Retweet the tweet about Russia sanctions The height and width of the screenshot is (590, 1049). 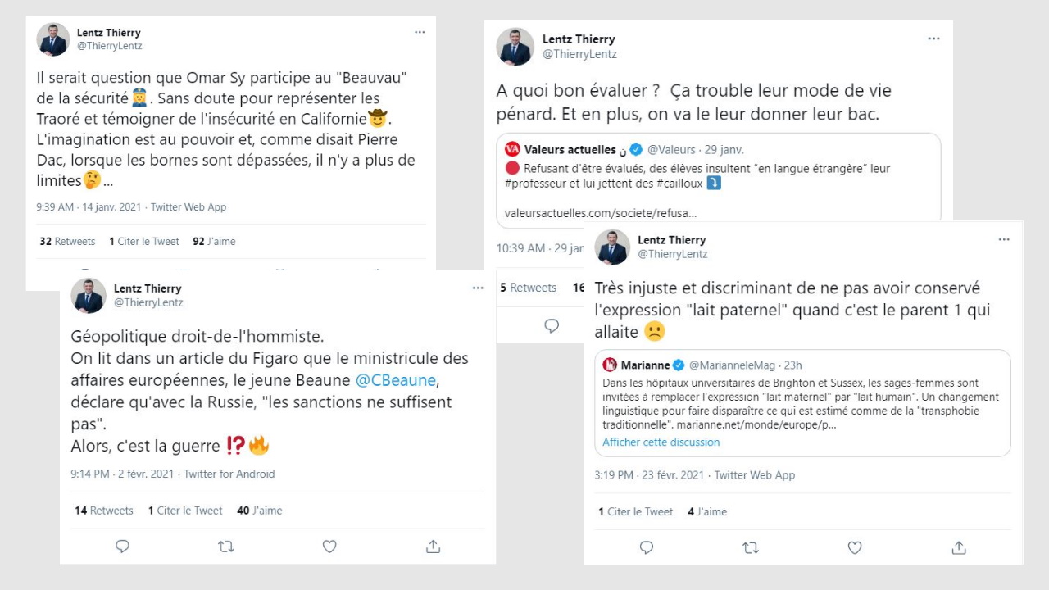tap(226, 547)
